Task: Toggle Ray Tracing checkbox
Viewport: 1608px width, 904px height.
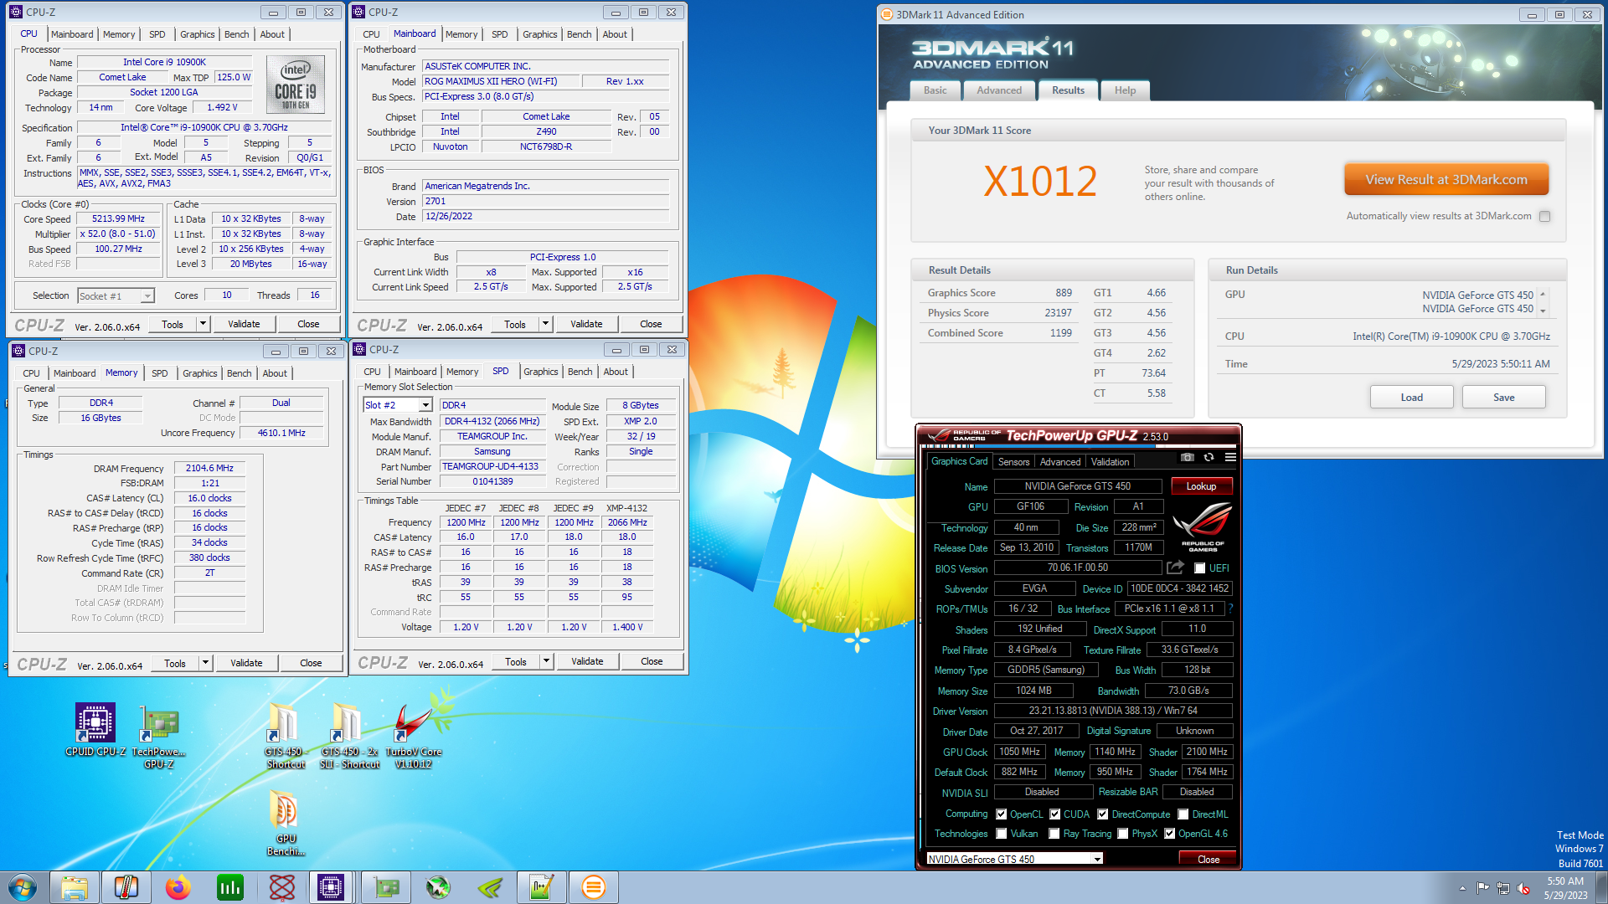Action: point(1054,834)
